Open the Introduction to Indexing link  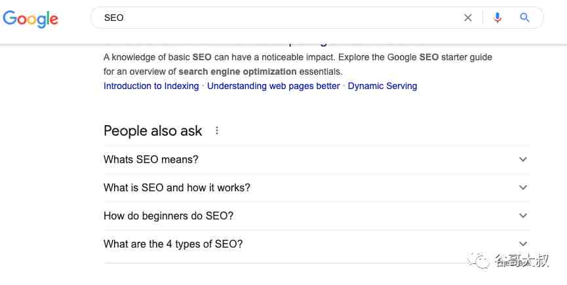tap(151, 86)
